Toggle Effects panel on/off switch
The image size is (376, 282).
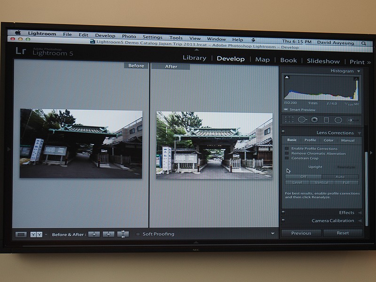click(x=283, y=212)
